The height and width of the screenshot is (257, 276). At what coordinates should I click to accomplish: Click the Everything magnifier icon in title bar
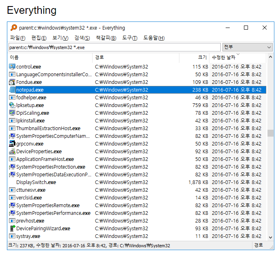(14, 28)
